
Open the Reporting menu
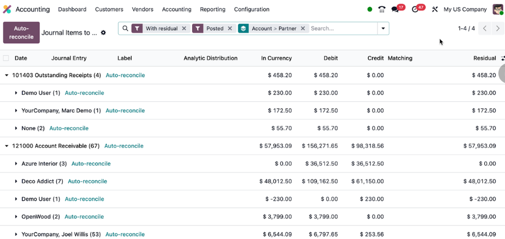[x=212, y=9]
